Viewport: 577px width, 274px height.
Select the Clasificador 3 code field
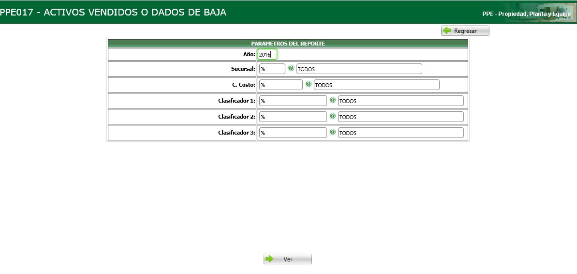click(293, 133)
